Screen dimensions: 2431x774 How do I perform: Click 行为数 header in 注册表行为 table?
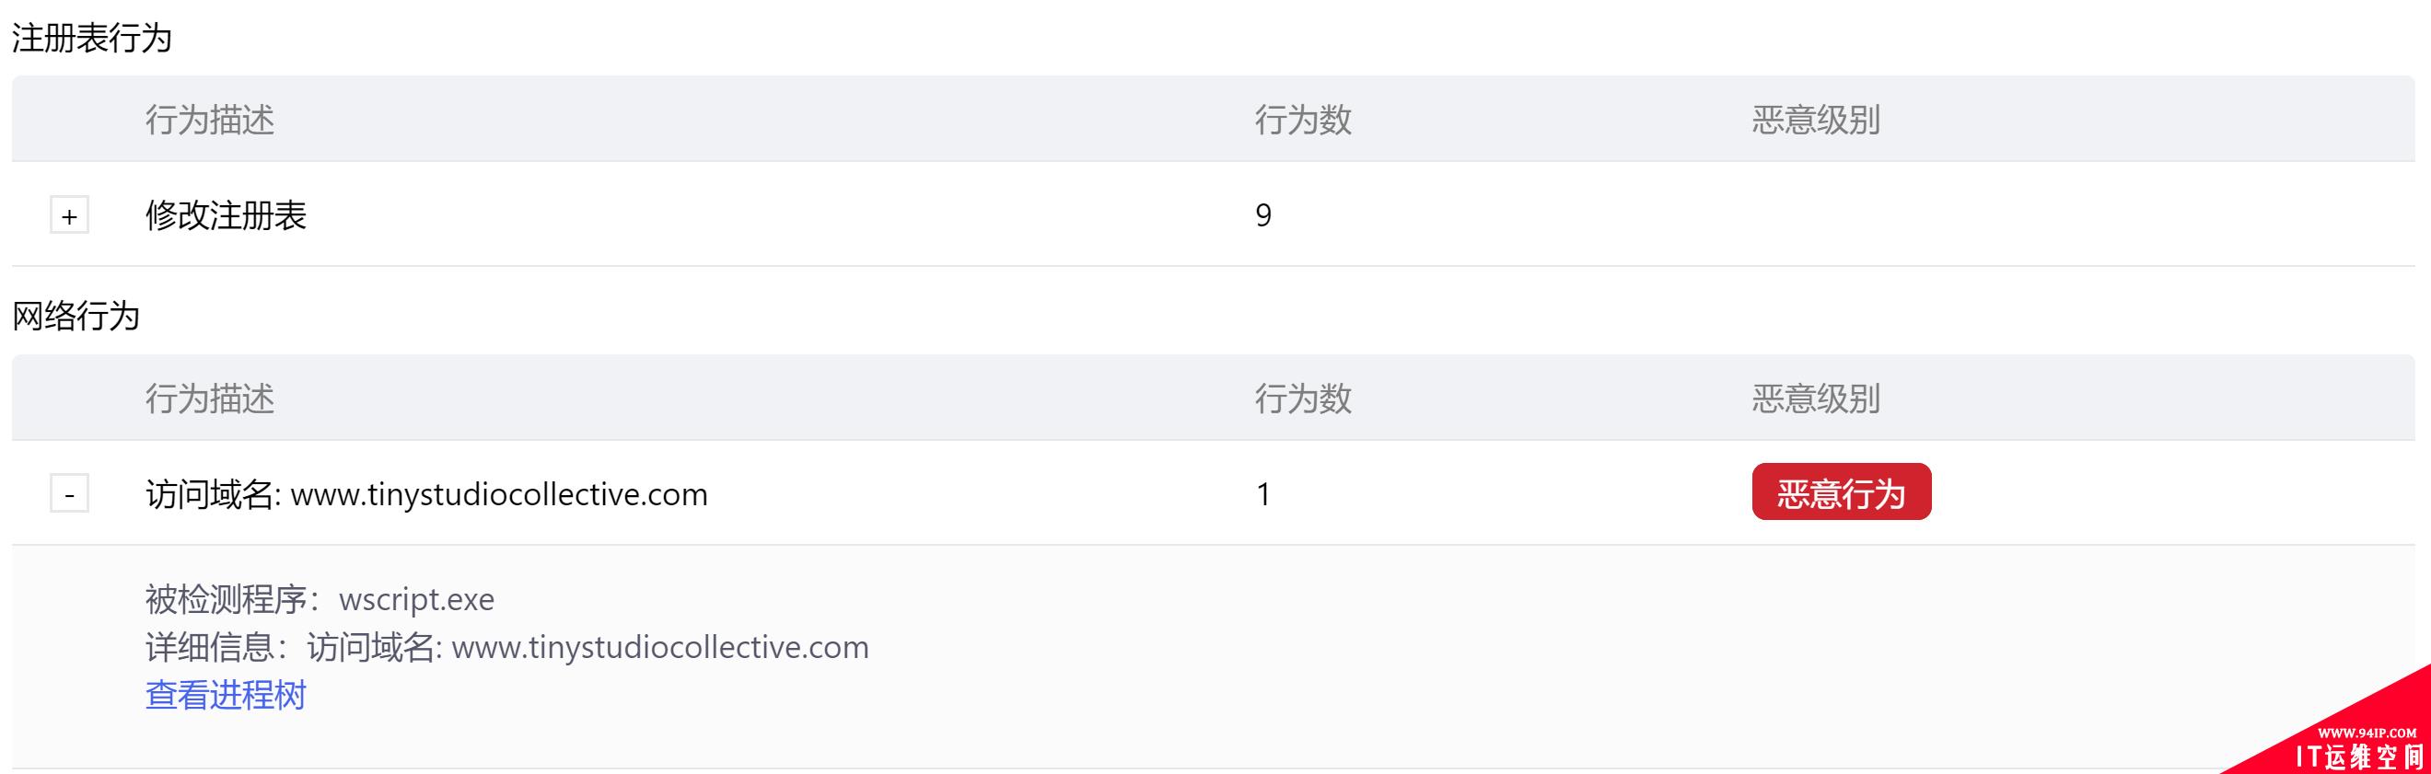pyautogui.click(x=1302, y=120)
